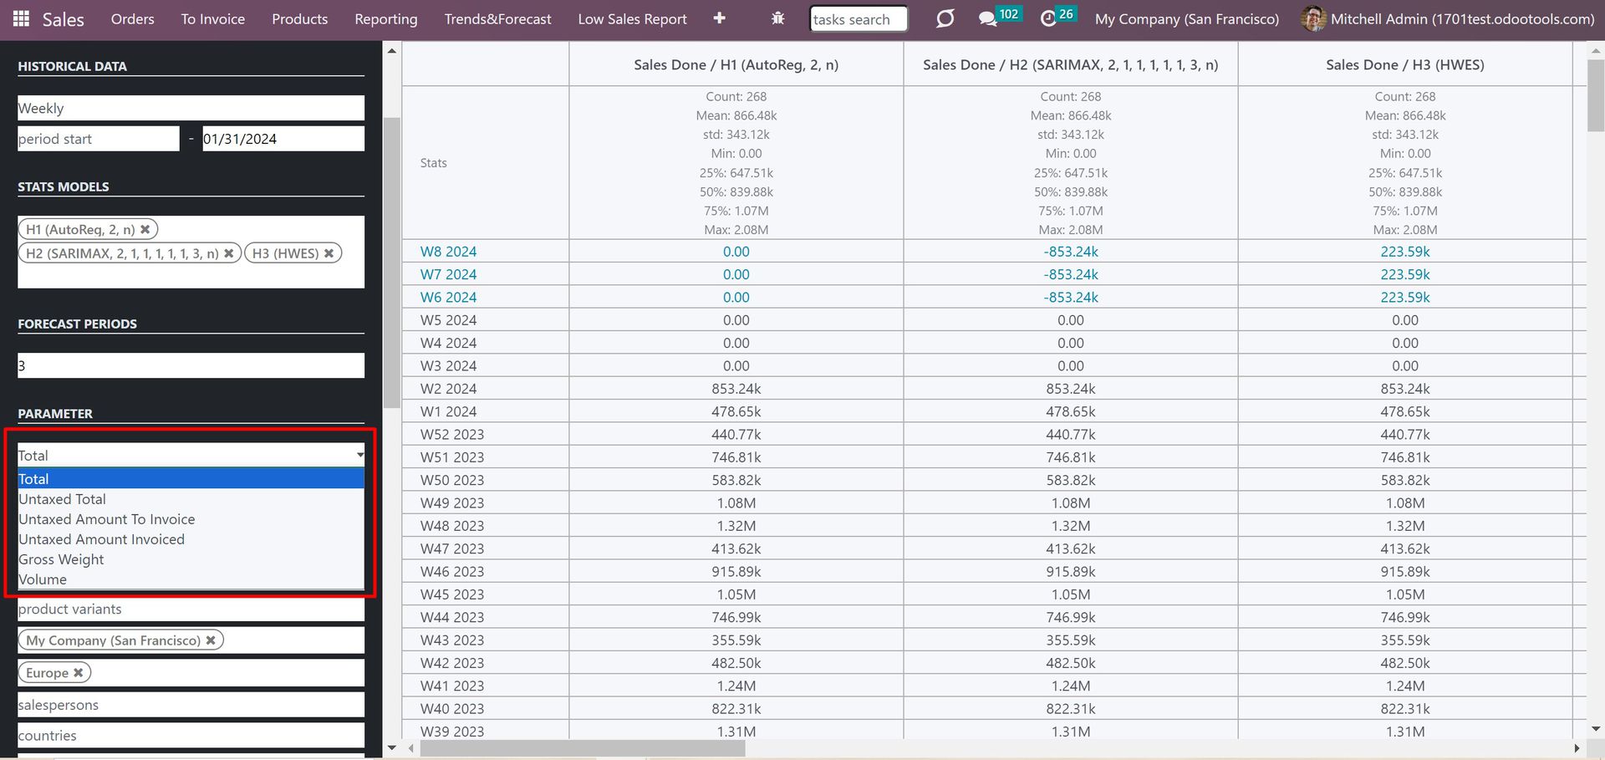This screenshot has width=1605, height=760.
Task: Remove the H3 (HWES) model tag
Action: coord(329,253)
